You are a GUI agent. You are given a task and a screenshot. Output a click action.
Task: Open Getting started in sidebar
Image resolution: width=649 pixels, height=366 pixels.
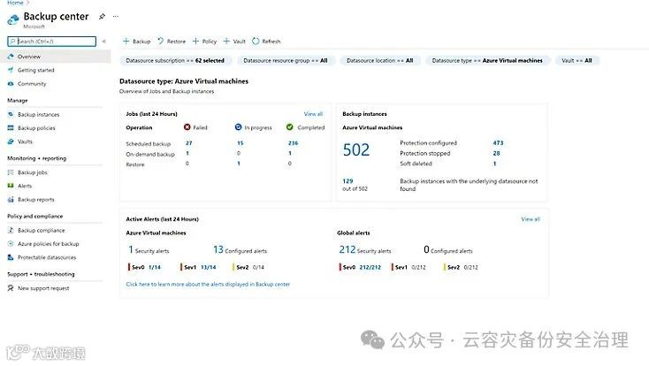36,70
